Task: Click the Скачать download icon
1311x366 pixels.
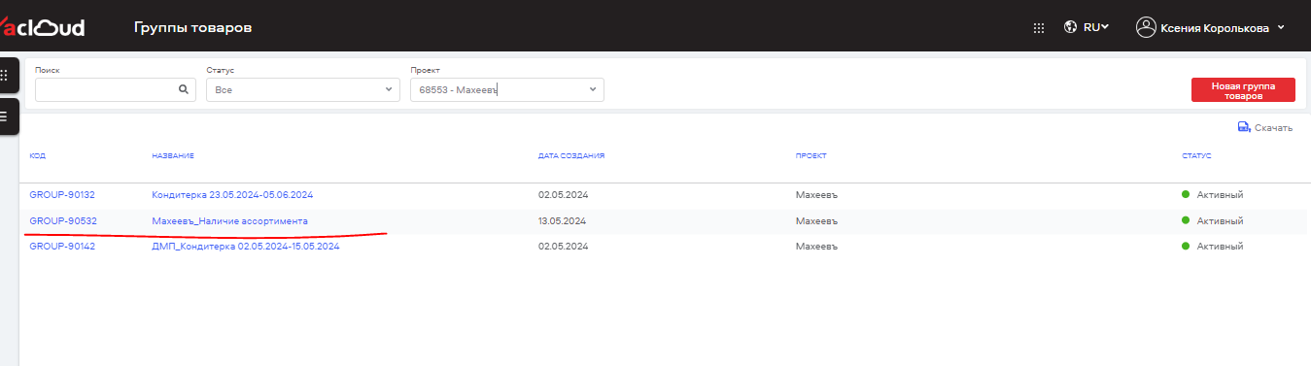Action: [1244, 127]
